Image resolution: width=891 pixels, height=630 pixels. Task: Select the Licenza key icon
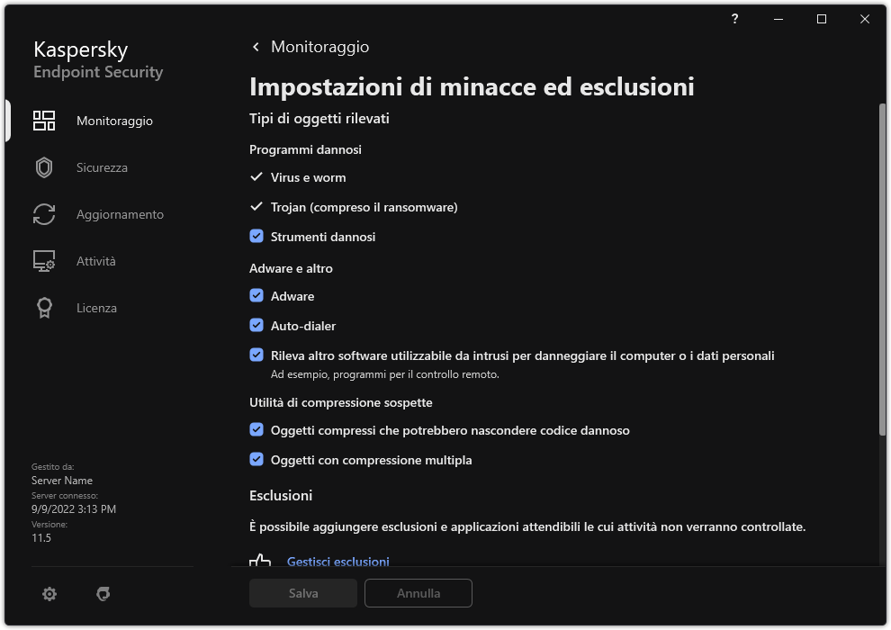click(43, 308)
